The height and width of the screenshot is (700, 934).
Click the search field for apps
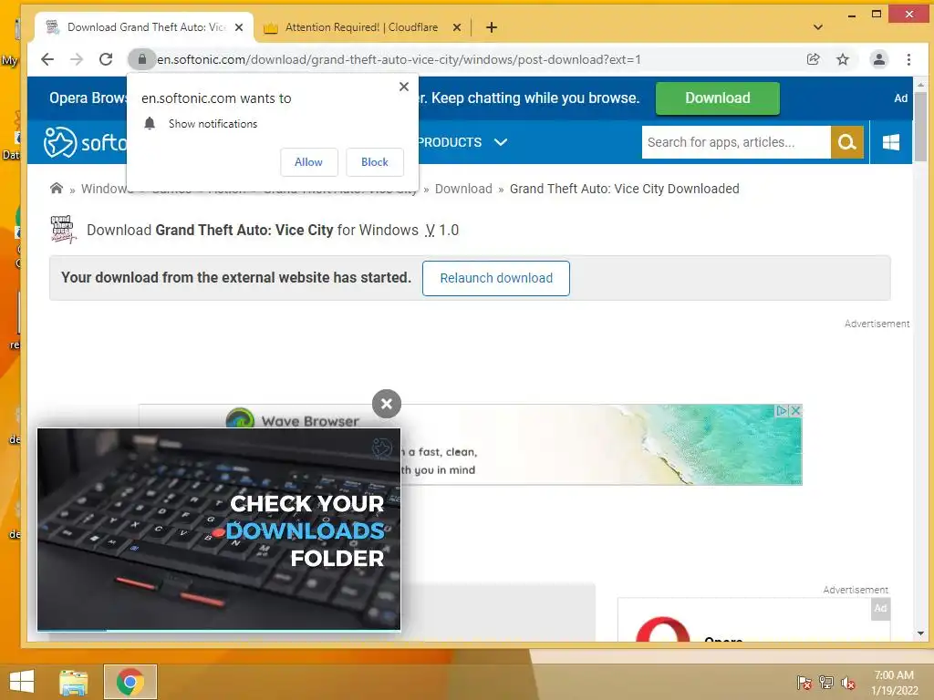(x=736, y=142)
